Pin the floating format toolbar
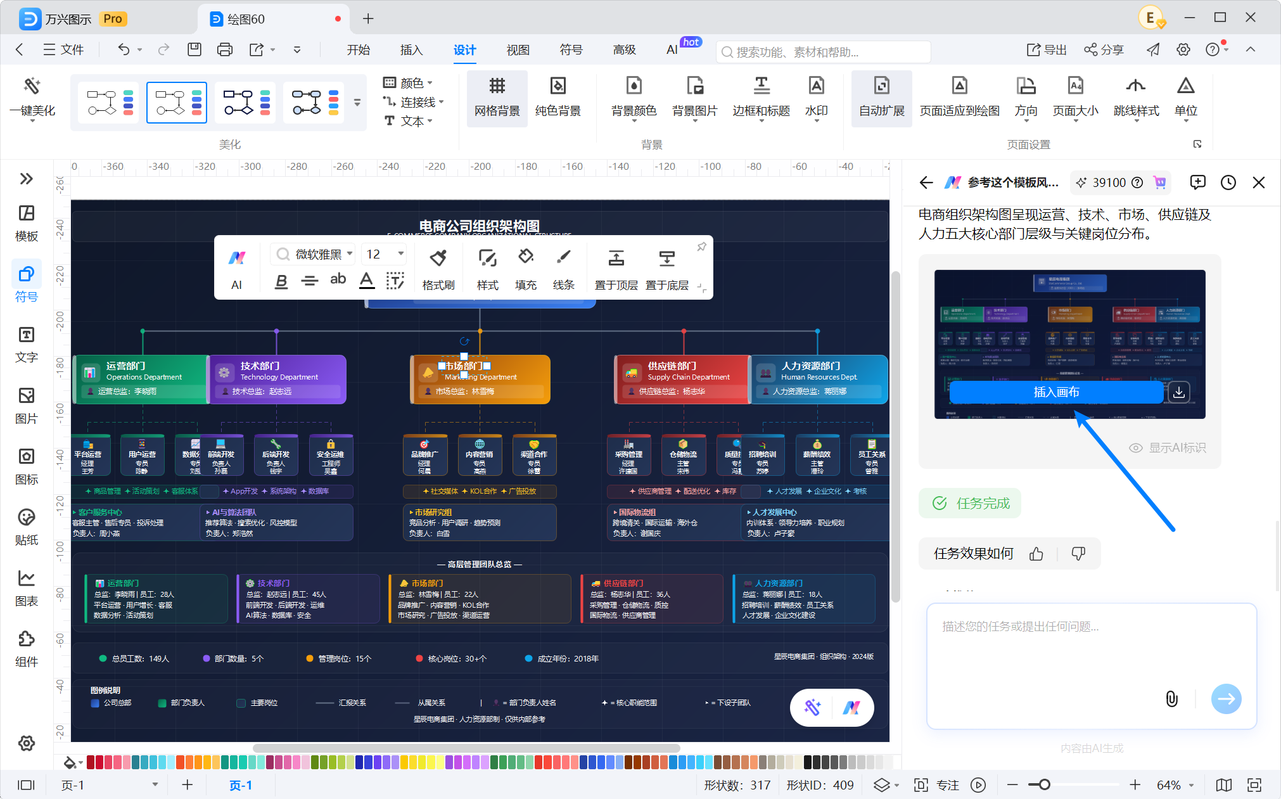The image size is (1281, 799). point(701,246)
